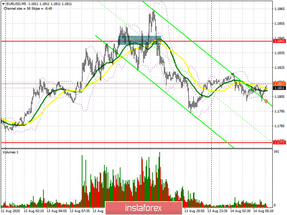Select the red horizontal line at 1.1843

(65, 41)
